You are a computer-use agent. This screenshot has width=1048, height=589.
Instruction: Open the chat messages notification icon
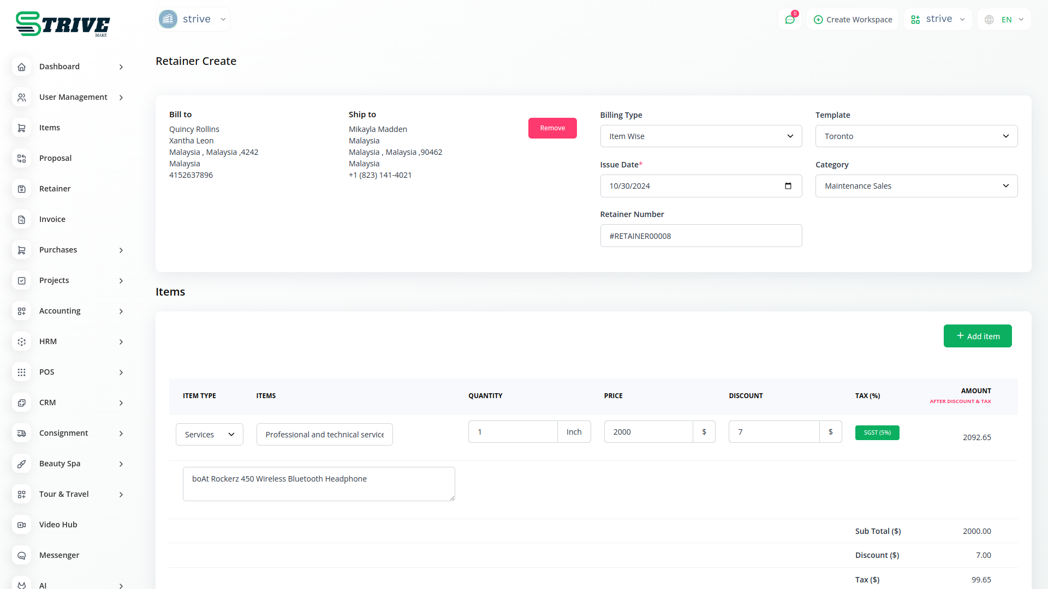pyautogui.click(x=789, y=20)
